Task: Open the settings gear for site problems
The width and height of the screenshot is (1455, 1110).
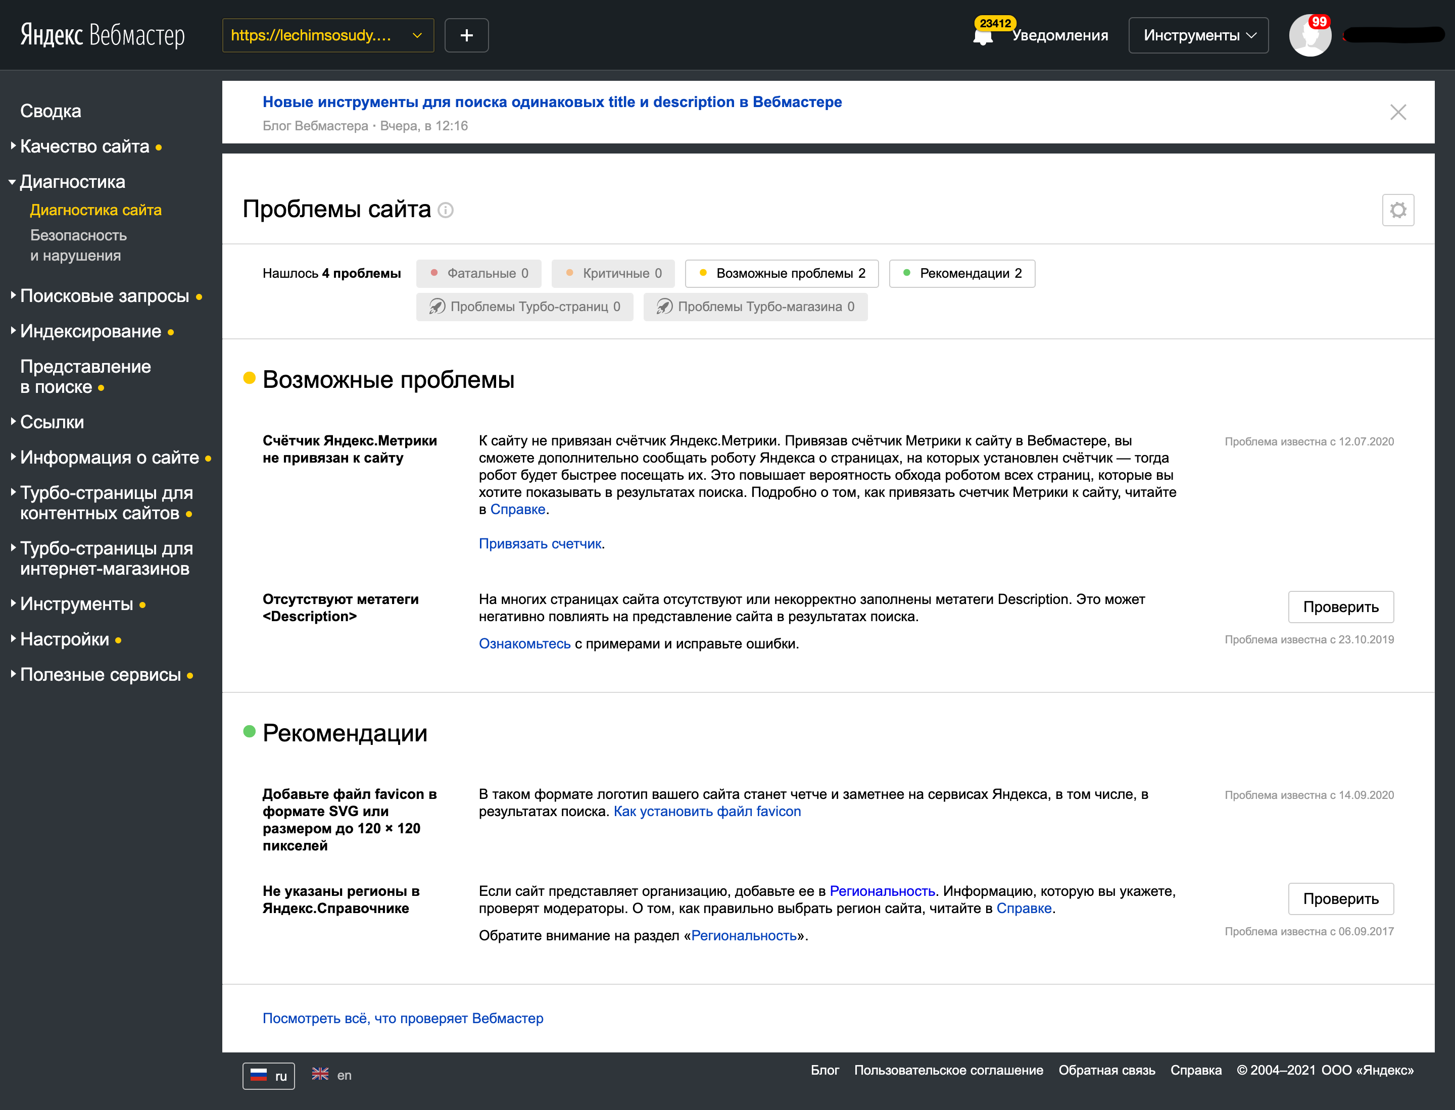Action: click(1397, 210)
